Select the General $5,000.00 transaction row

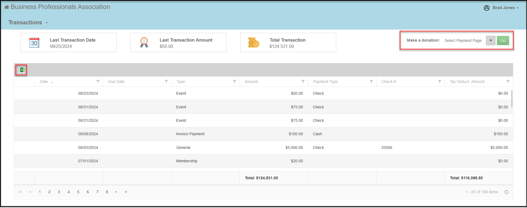click(263, 148)
